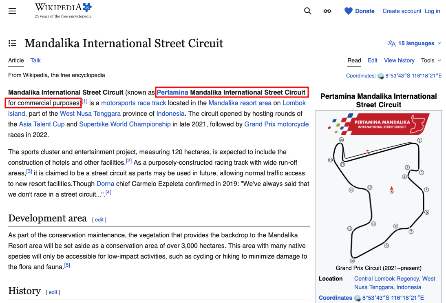
Task: Open Central Lombok Regency link
Action: click(x=386, y=279)
